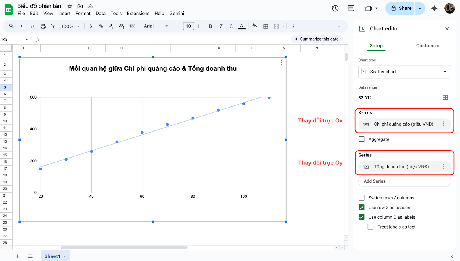This screenshot has height=261, width=460.
Task: Enable the Aggregate checkbox
Action: [361, 139]
